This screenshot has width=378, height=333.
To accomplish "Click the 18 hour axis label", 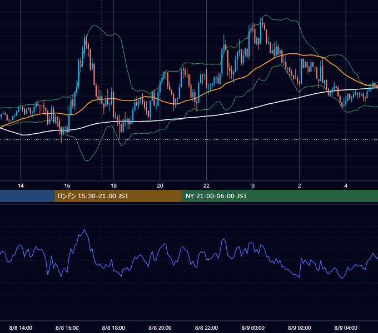I will pyautogui.click(x=113, y=186).
